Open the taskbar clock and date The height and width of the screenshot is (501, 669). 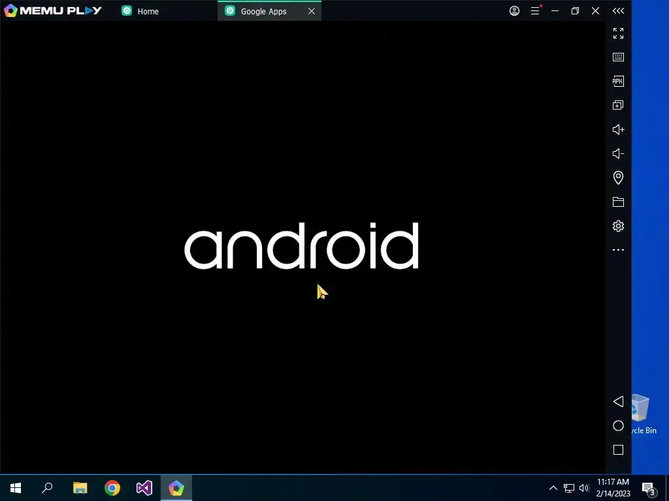(613, 488)
